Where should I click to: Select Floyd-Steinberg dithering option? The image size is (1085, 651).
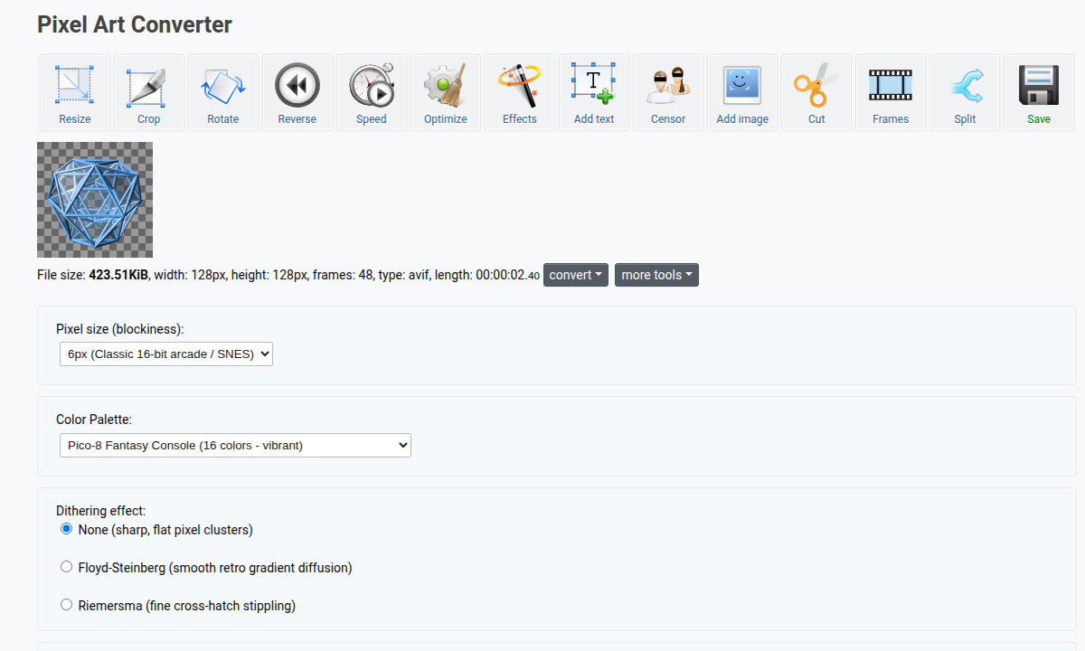coord(66,567)
